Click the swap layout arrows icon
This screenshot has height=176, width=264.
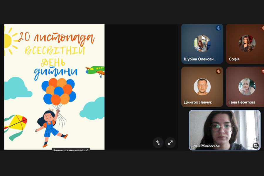click(158, 143)
